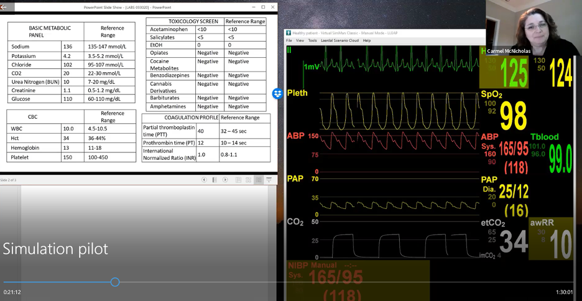Click the SpO2 value 98 readout

513,116
